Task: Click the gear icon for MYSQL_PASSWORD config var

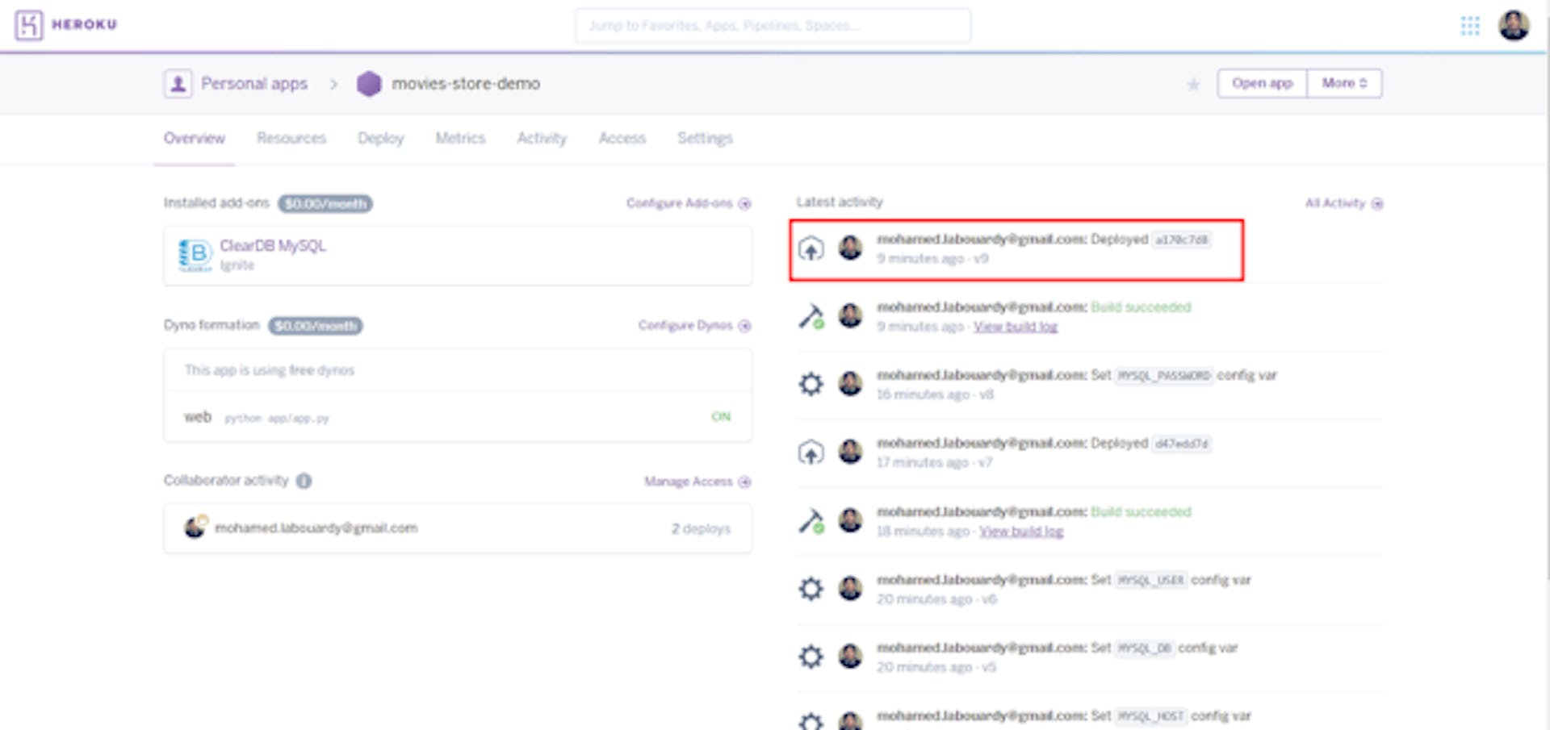Action: (811, 384)
